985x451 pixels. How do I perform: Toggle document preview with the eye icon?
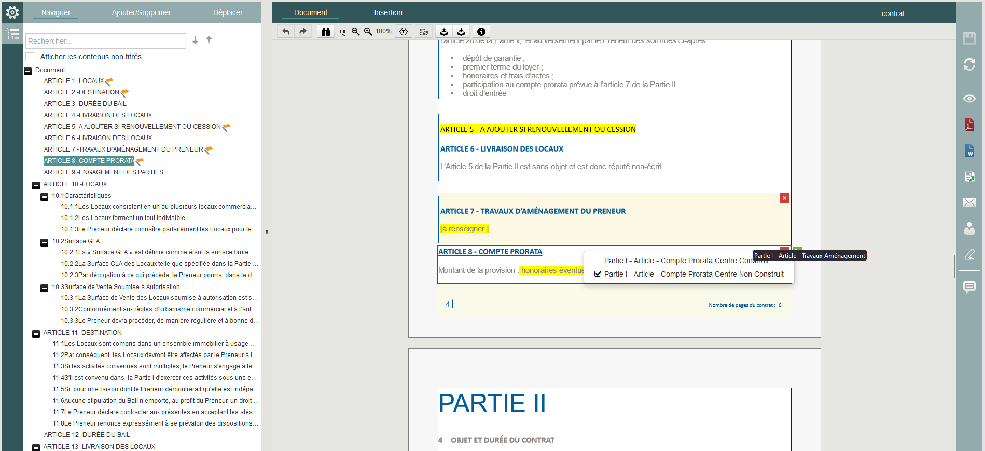tap(969, 99)
